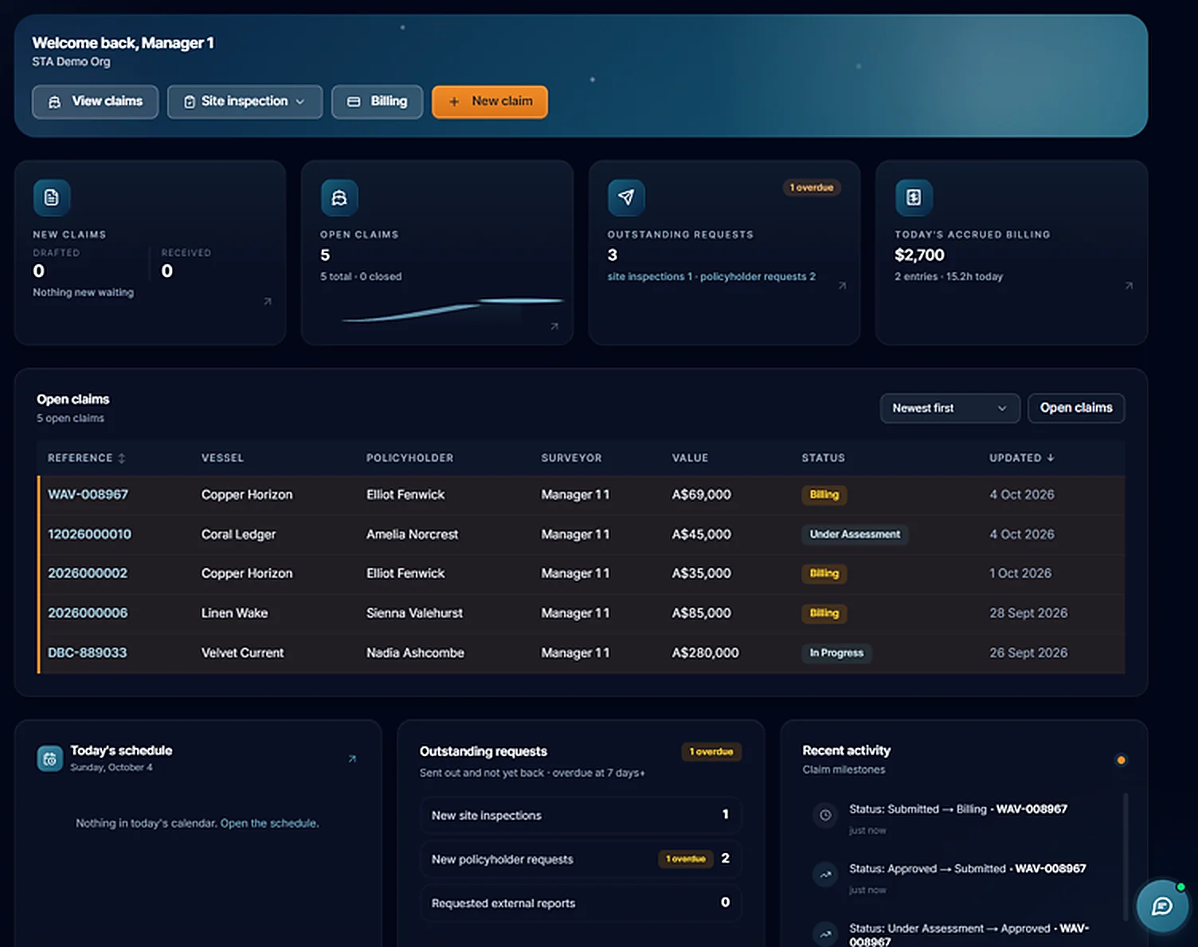
Task: Click the Status: Submitted → Billing activity entry
Action: coord(958,809)
